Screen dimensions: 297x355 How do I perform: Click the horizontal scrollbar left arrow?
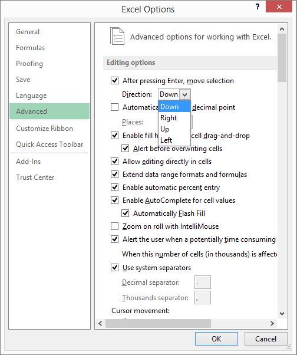click(100, 323)
